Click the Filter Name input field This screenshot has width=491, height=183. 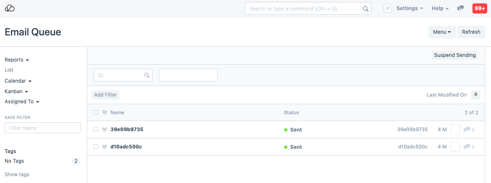pyautogui.click(x=43, y=128)
